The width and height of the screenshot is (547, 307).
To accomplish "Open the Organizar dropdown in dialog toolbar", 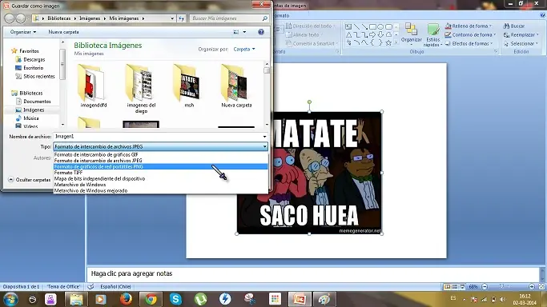I will (23, 32).
